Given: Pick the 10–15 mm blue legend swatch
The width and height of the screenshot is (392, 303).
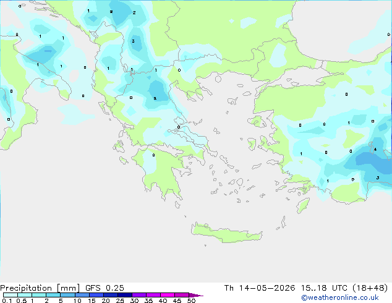Looking at the screenshot, I should point(82,295).
